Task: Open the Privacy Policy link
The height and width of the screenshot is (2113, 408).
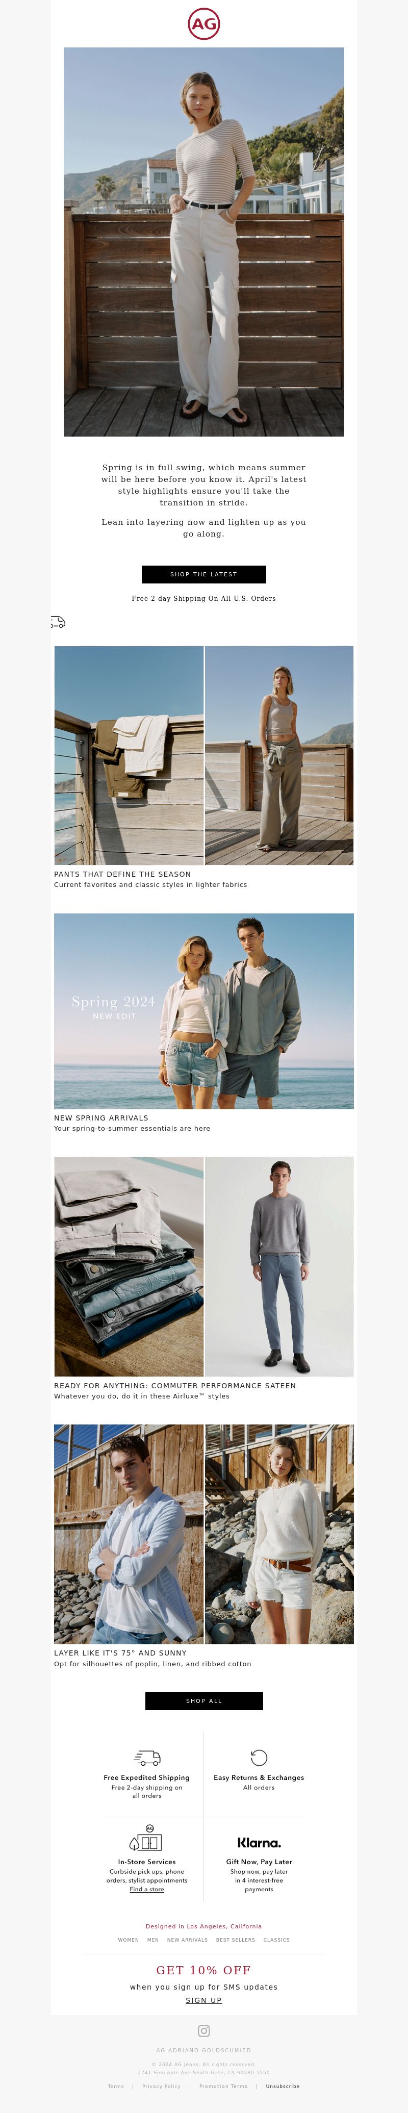Action: [x=161, y=2086]
